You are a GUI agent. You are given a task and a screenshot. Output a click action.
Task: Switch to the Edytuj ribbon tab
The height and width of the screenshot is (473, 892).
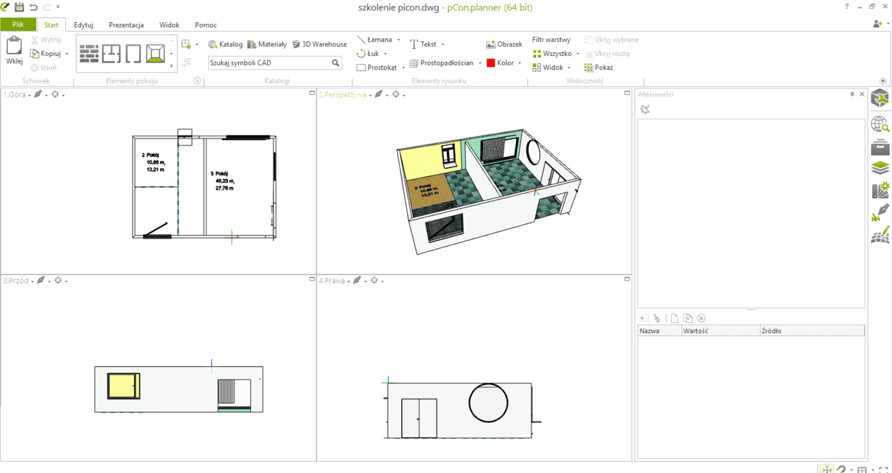[84, 25]
